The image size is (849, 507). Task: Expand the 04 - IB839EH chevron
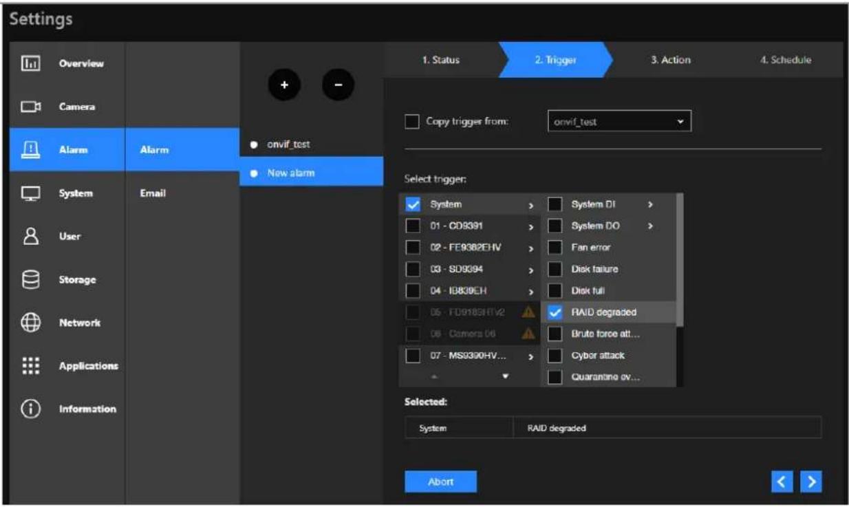[530, 291]
